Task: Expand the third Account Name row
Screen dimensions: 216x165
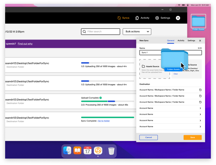Action: (171, 120)
